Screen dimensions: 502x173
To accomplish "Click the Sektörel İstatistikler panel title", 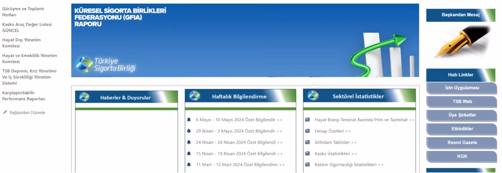I will [x=358, y=97].
